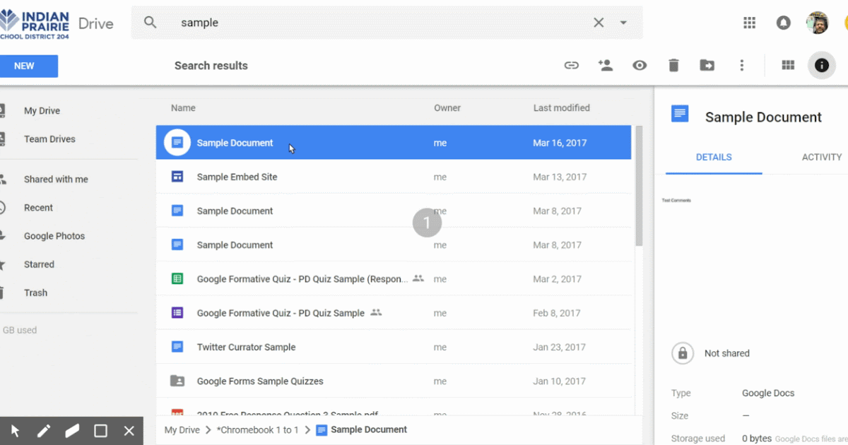
Task: Switch to the ACTIVITY tab
Action: pyautogui.click(x=821, y=157)
